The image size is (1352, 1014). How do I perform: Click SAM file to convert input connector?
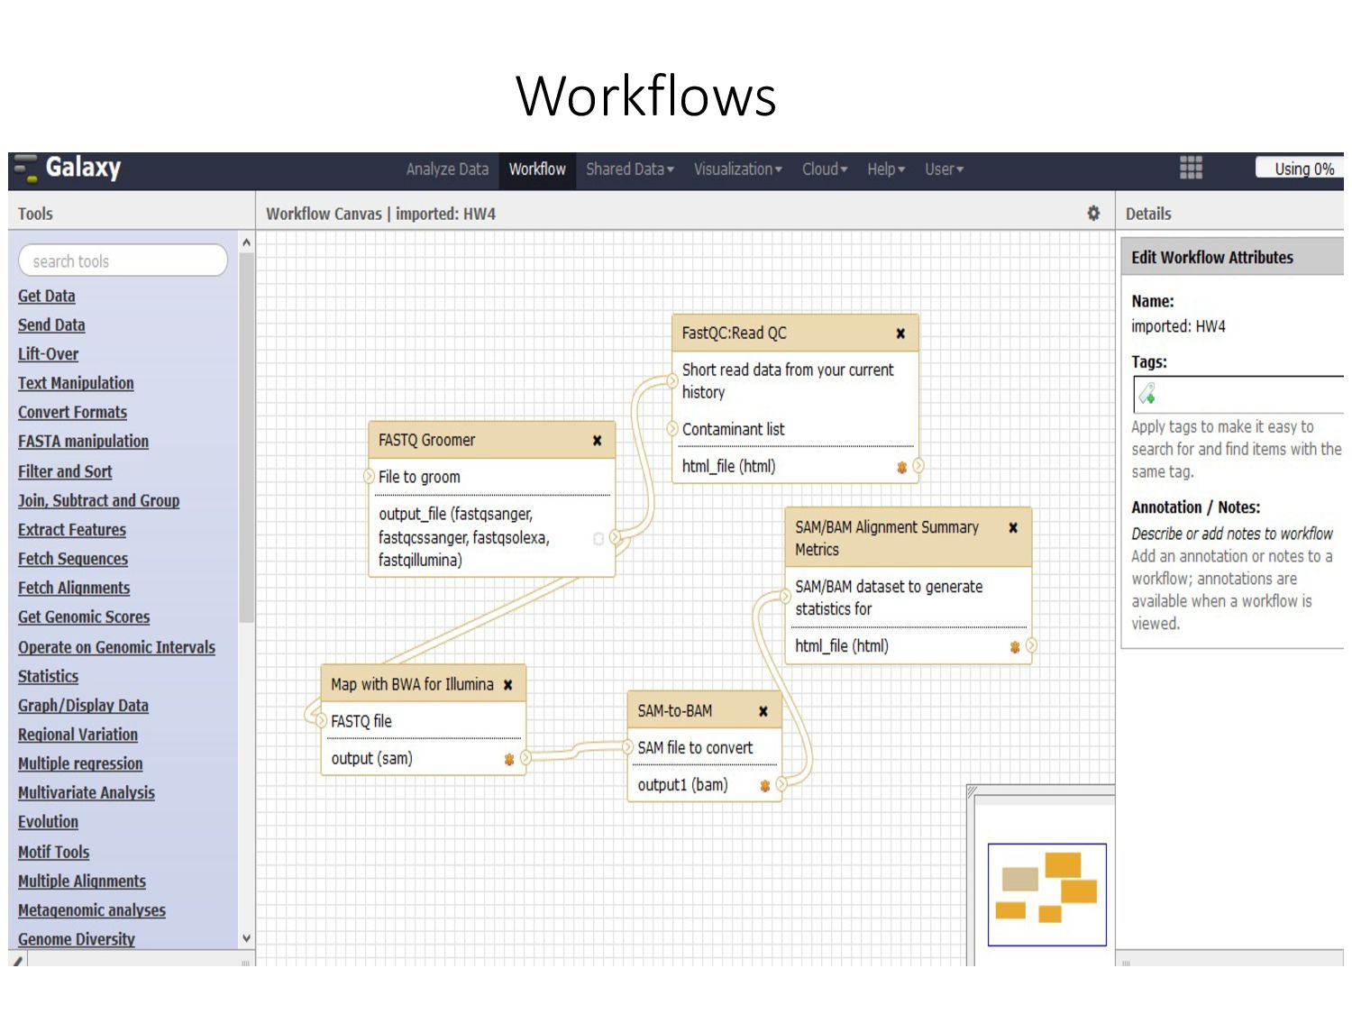tap(628, 747)
